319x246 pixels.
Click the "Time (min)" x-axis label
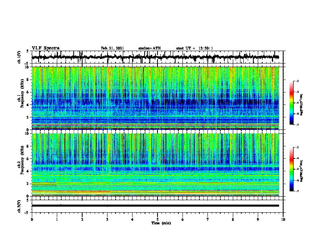point(161,223)
